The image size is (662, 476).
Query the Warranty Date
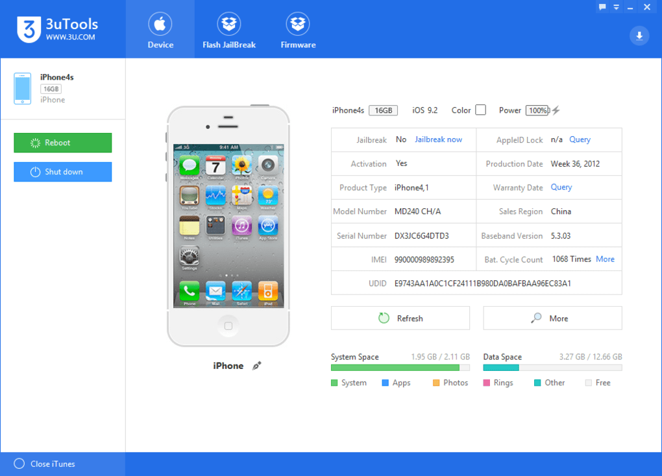click(x=561, y=187)
